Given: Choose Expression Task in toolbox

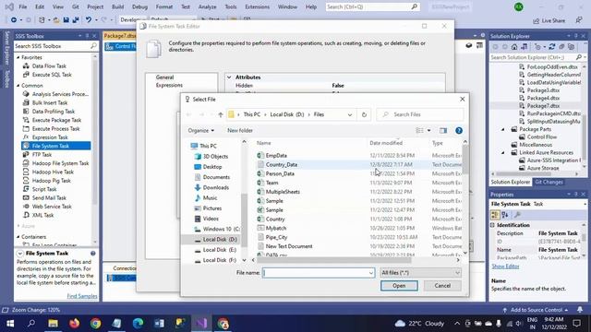Looking at the screenshot, I should 50,137.
